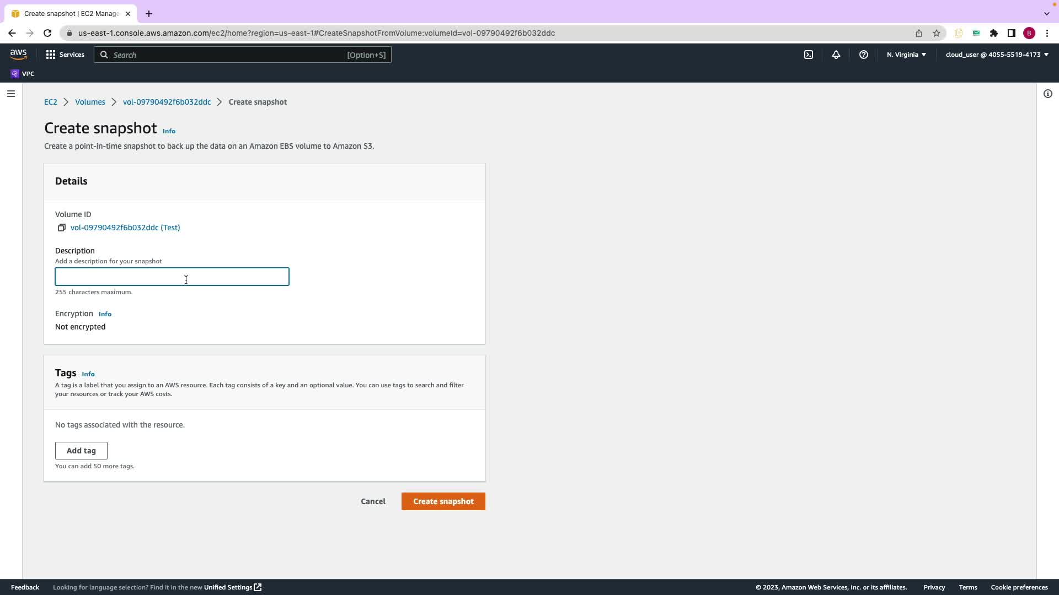Click the notifications bell icon

[836, 55]
